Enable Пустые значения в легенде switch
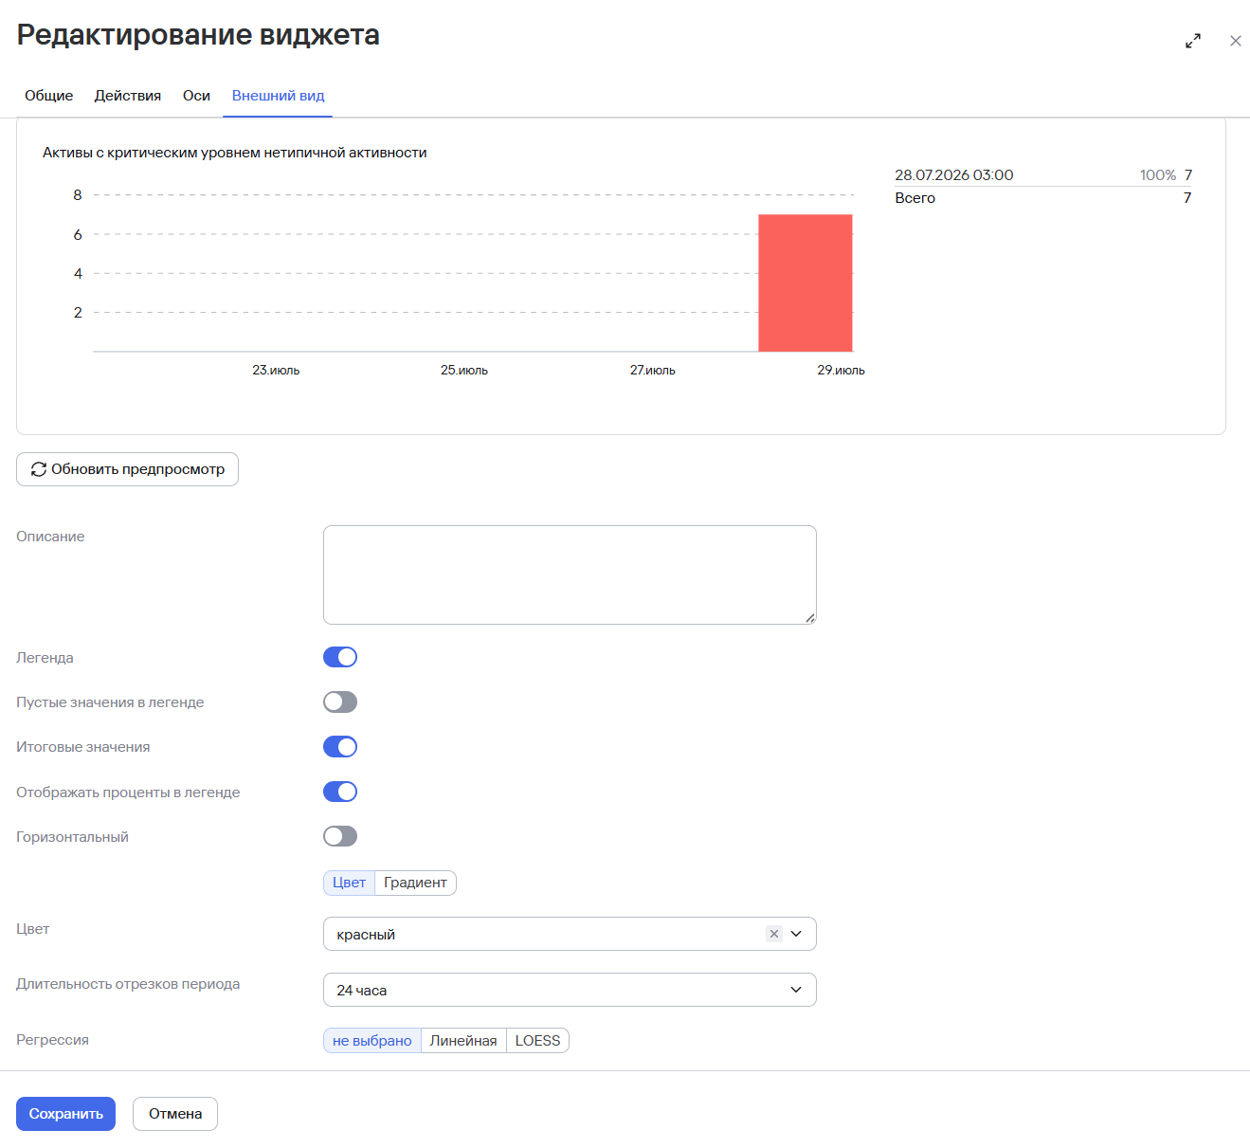 340,702
